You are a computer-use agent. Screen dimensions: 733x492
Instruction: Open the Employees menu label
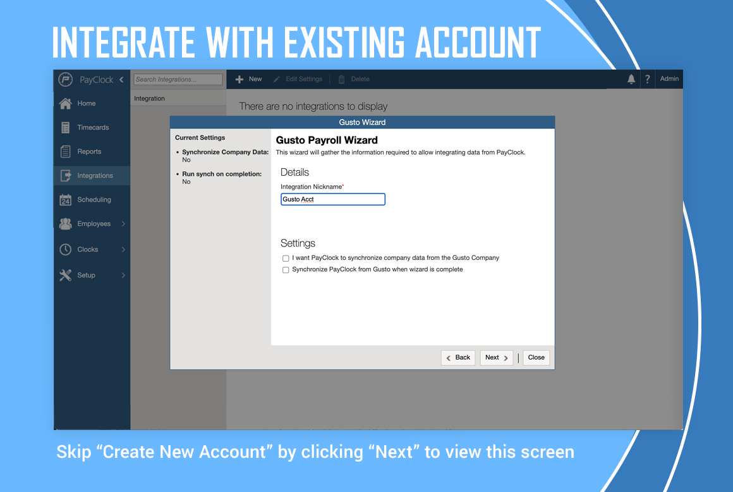coord(94,224)
